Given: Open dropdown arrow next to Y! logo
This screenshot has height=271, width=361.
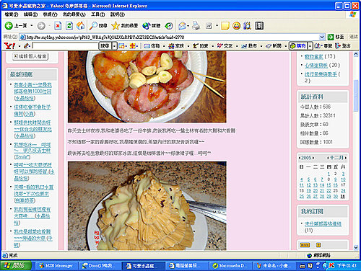Looking at the screenshot, I should pos(19,46).
